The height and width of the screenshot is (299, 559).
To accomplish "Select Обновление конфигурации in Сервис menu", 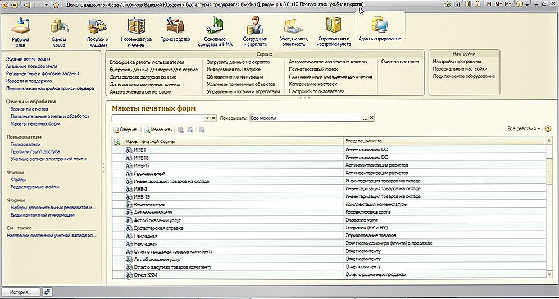I will pyautogui.click(x=234, y=76).
